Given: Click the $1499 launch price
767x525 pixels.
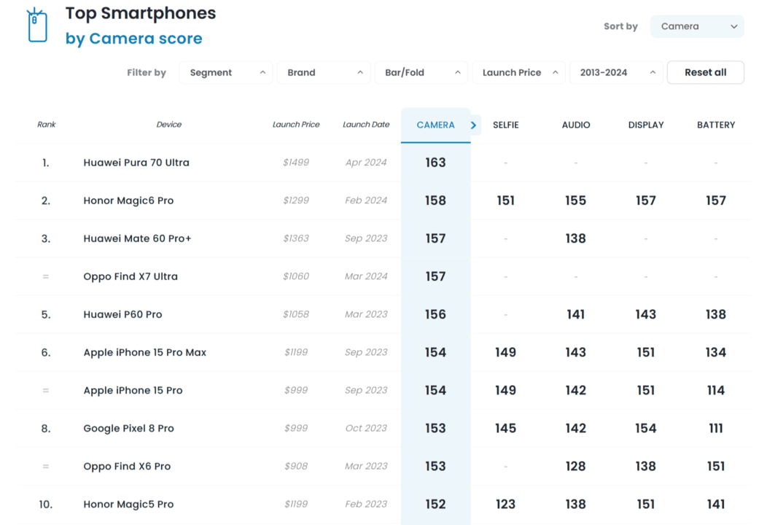Looking at the screenshot, I should click(296, 163).
